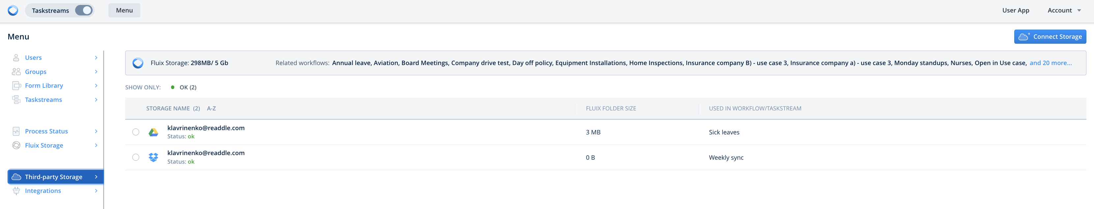Click the Groups icon in sidebar
This screenshot has height=209, width=1094.
pyautogui.click(x=16, y=72)
